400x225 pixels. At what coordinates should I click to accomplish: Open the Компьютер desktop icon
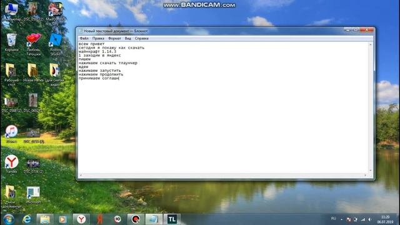click(11, 12)
